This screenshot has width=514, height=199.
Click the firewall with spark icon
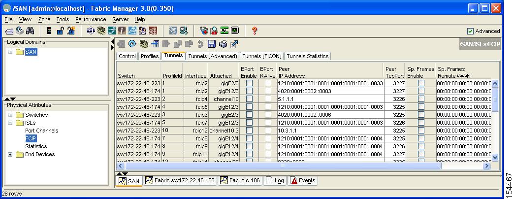[x=71, y=31]
